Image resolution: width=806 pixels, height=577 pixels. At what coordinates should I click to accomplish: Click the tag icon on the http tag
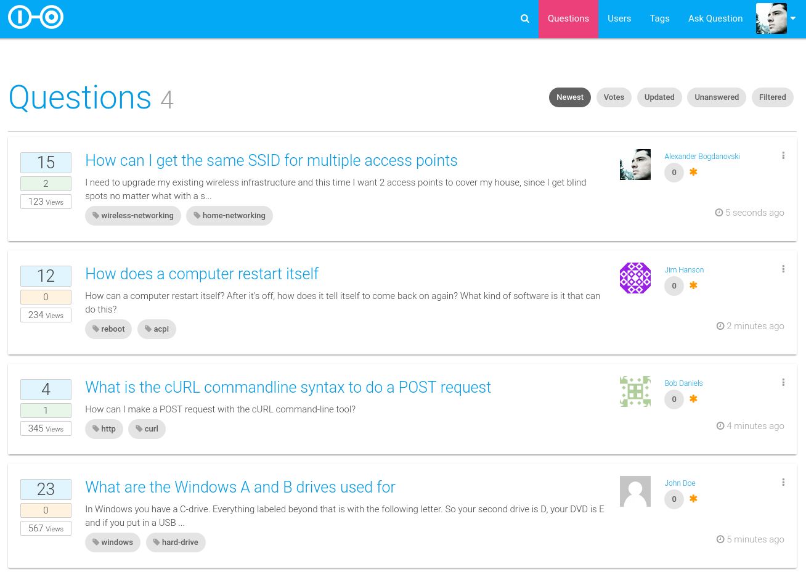(x=96, y=428)
